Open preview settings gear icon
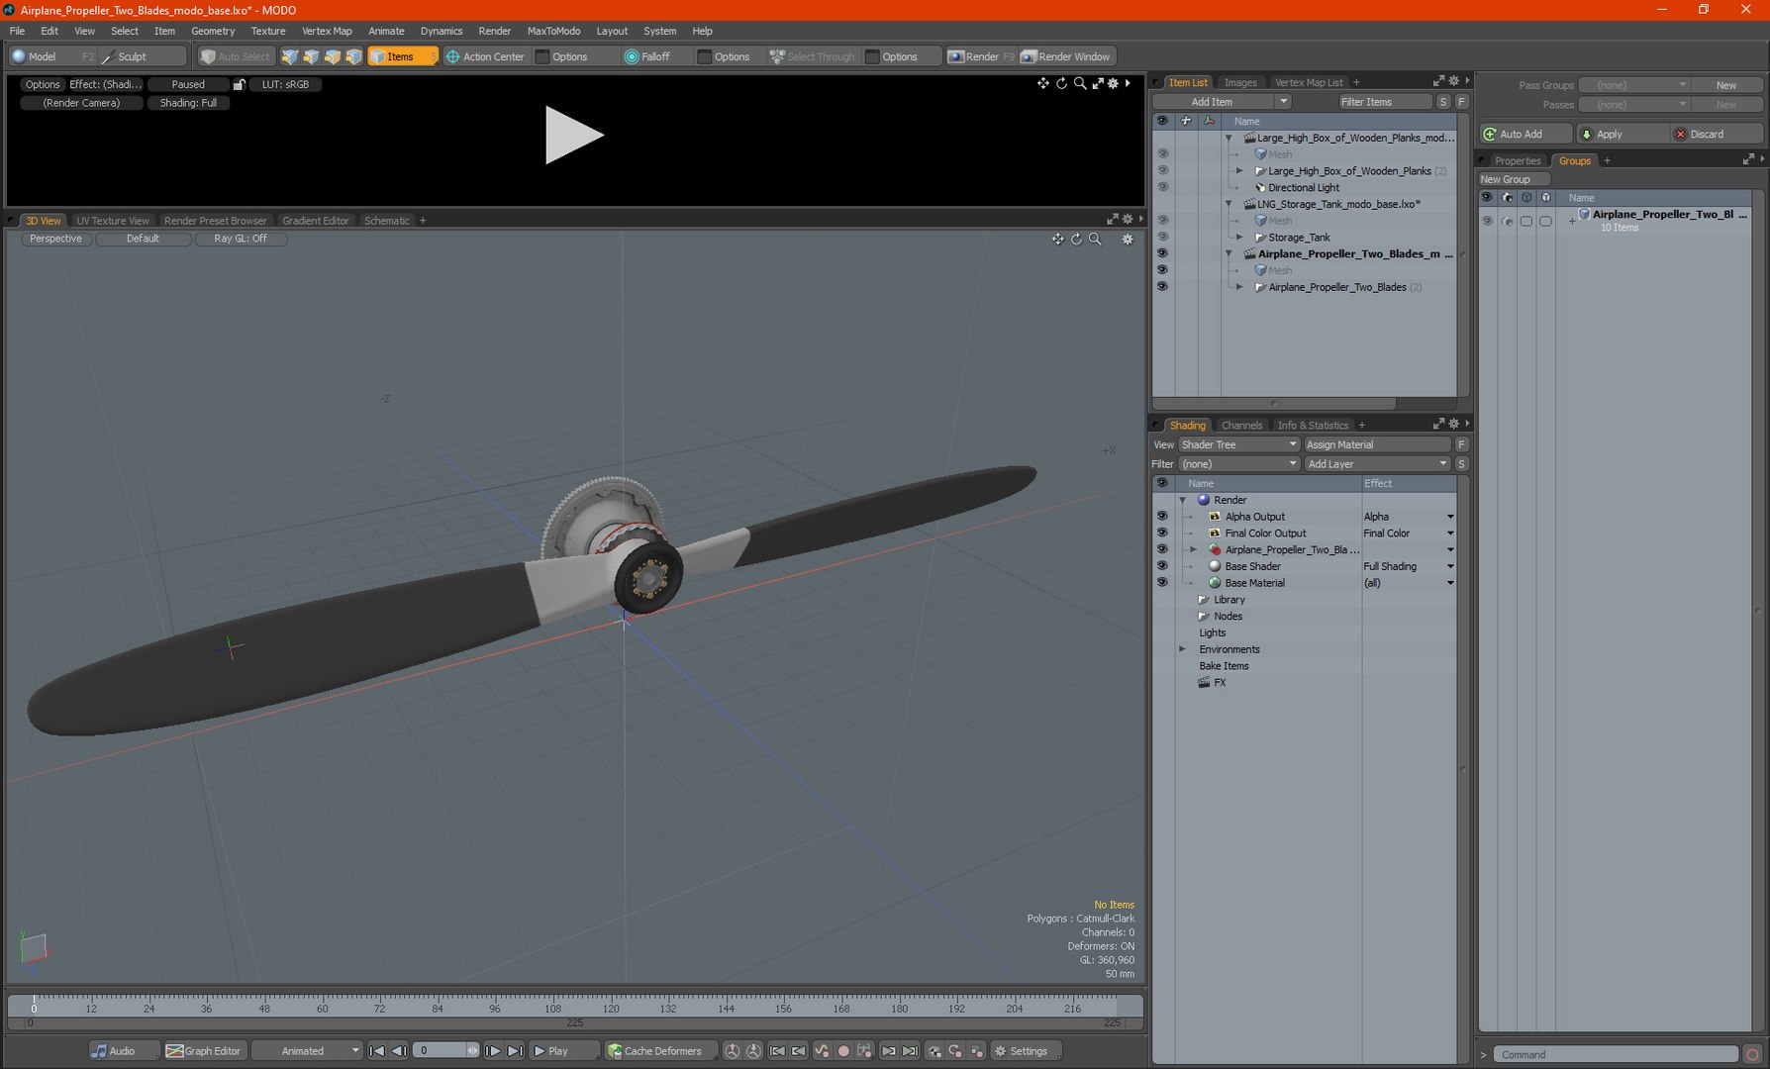 [x=1114, y=83]
